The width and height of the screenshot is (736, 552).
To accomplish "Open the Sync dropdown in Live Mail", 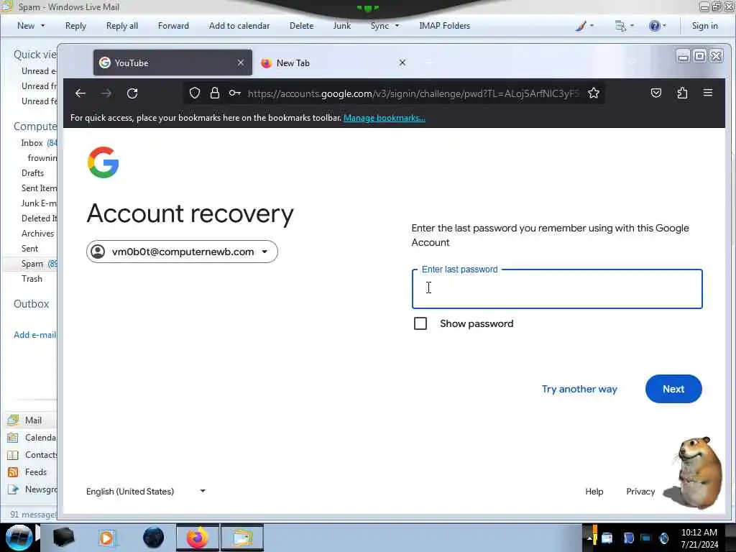I will (x=385, y=26).
